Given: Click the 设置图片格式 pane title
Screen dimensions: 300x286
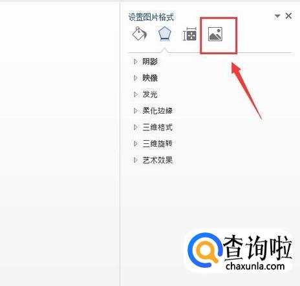Looking at the screenshot, I should [151, 17].
